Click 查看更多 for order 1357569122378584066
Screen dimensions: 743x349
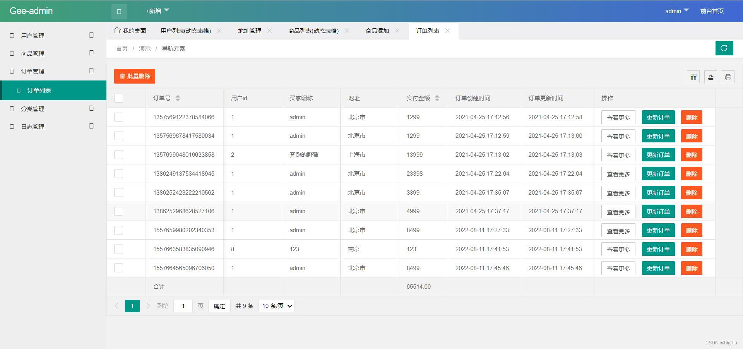point(618,117)
